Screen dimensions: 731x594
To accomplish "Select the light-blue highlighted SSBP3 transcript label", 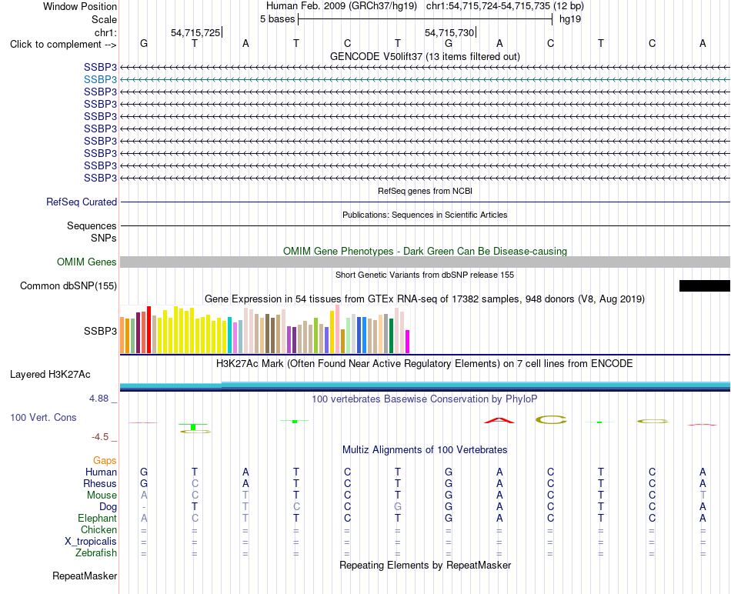I will (x=100, y=79).
